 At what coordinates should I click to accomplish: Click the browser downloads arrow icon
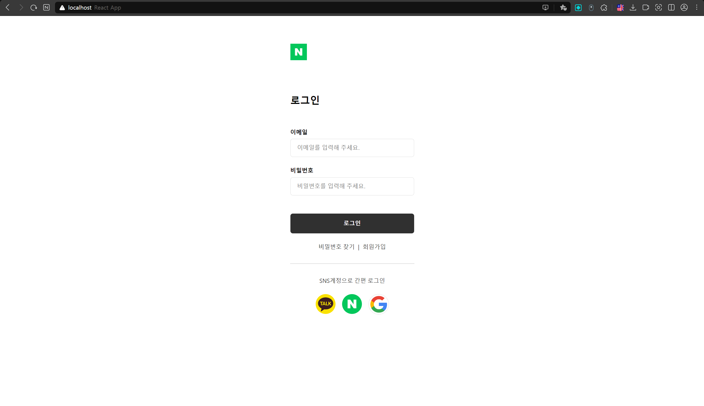[633, 7]
